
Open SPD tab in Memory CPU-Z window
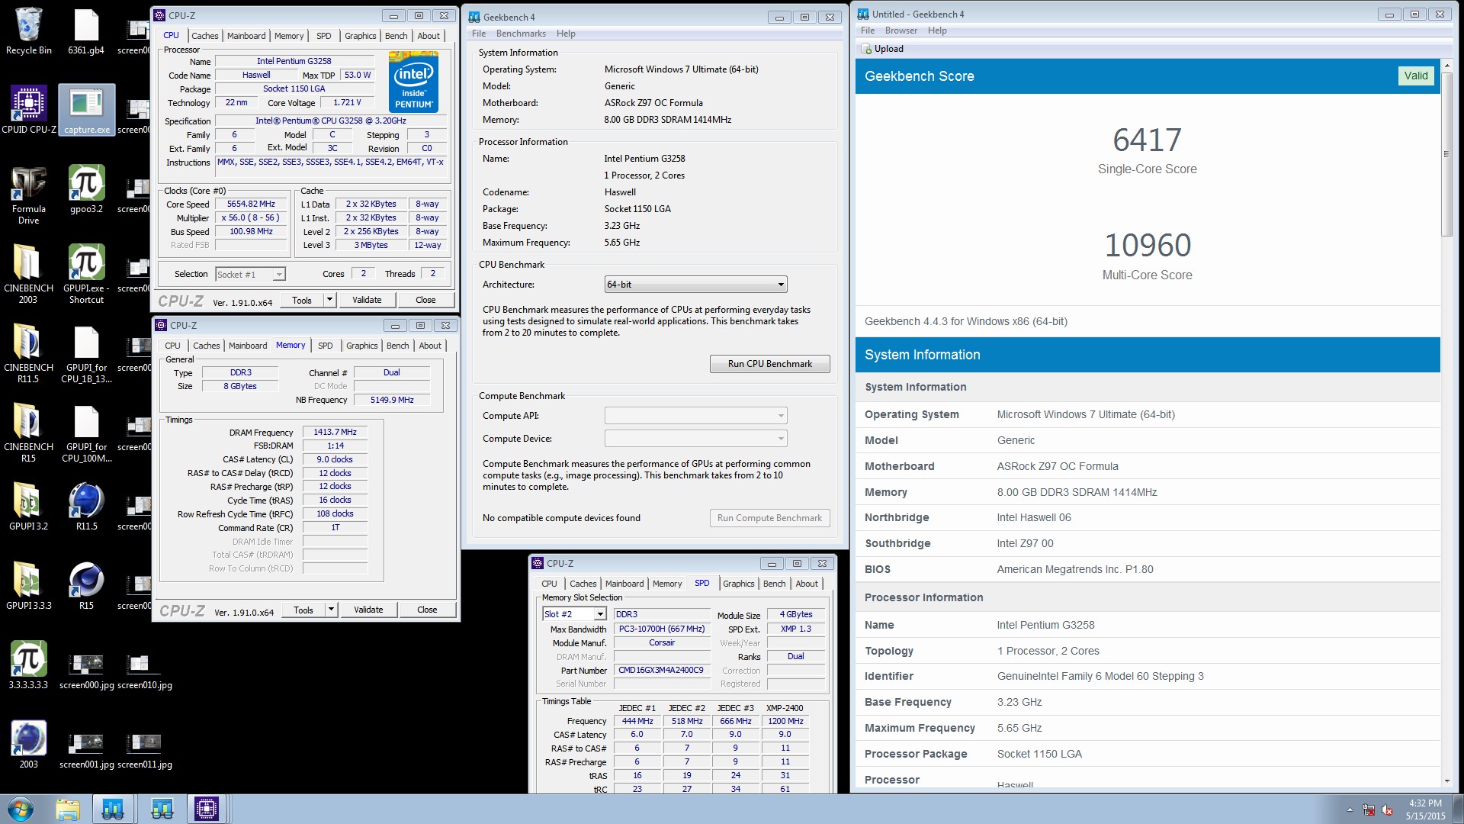coord(325,346)
